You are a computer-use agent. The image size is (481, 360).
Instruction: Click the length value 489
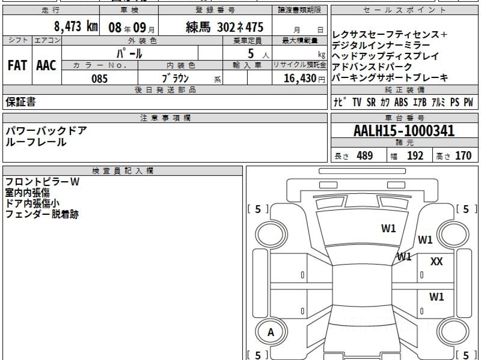[365, 156]
